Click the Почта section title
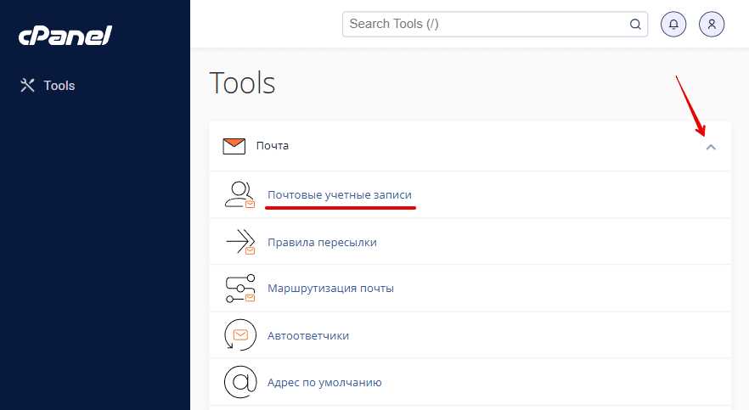749x410 pixels. pos(273,146)
